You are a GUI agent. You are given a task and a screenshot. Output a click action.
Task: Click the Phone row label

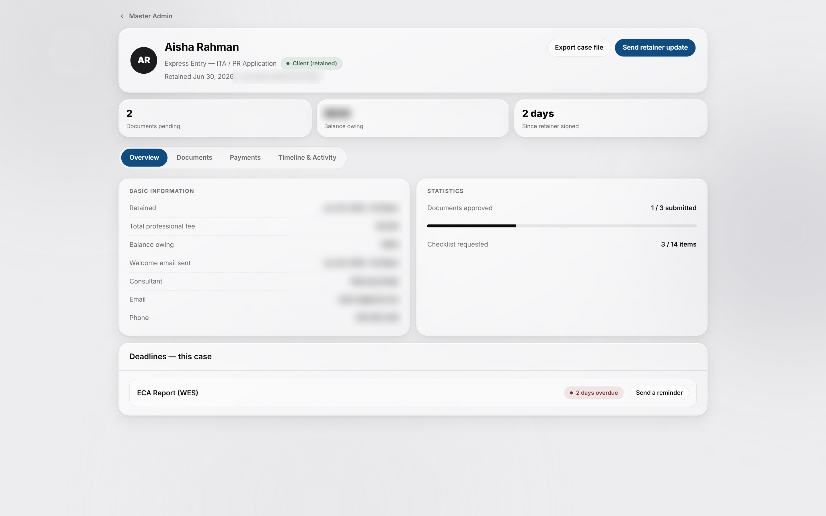(x=139, y=318)
